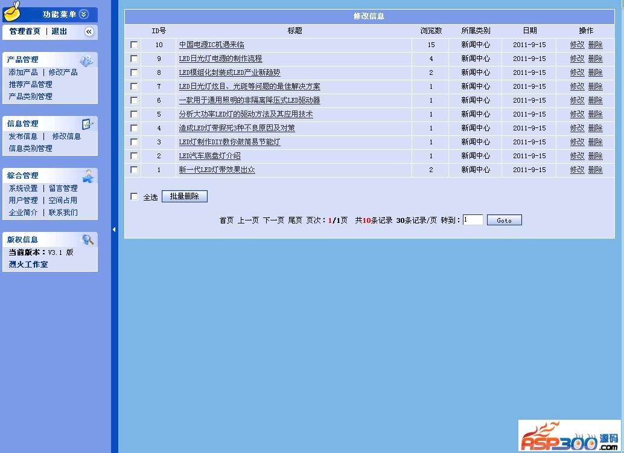Open 系统设置 menu item
This screenshot has width=624, height=453.
click(23, 188)
